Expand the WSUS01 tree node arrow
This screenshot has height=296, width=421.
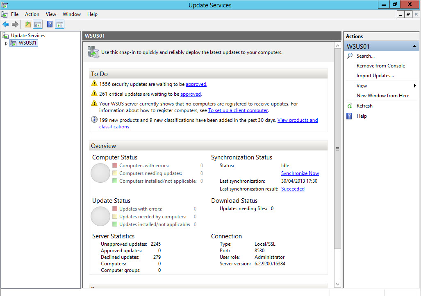point(6,43)
